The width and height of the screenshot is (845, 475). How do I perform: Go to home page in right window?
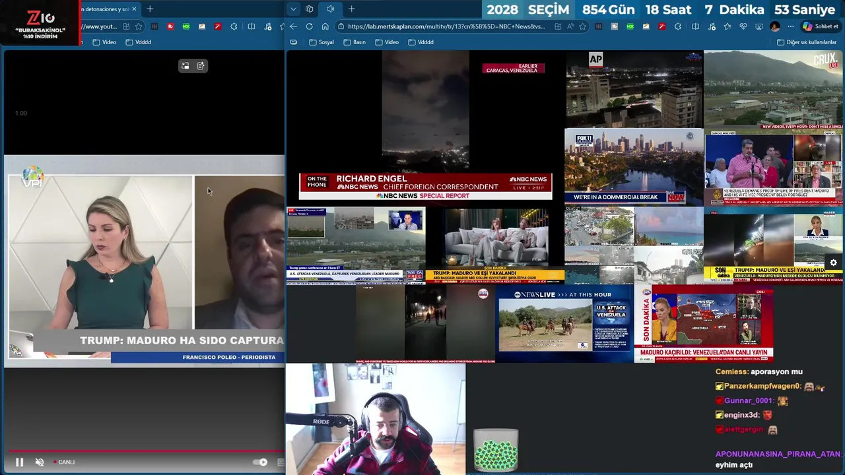click(x=325, y=26)
